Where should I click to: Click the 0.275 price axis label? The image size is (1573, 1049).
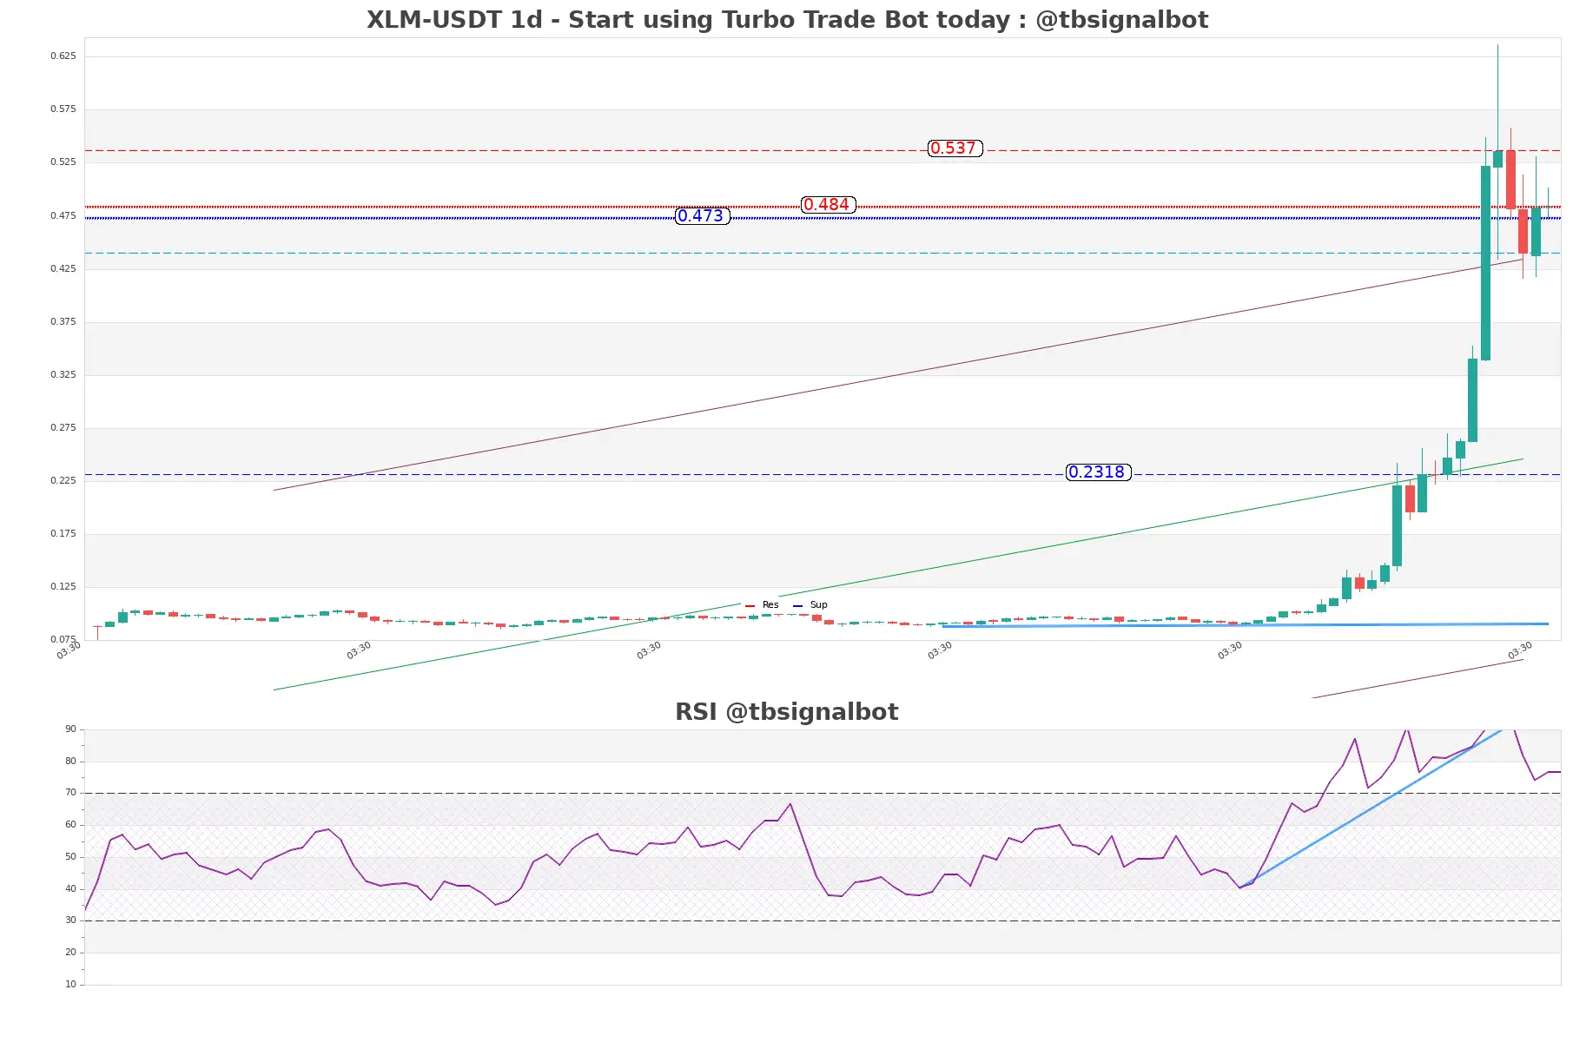(63, 428)
